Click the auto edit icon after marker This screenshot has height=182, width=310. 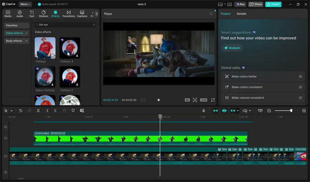[x=82, y=110]
